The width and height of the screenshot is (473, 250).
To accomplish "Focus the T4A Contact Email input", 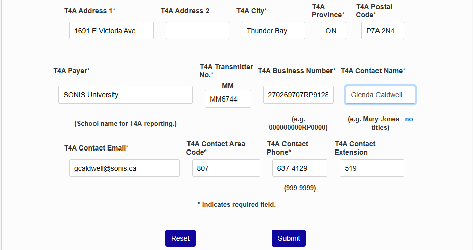I will (124, 168).
